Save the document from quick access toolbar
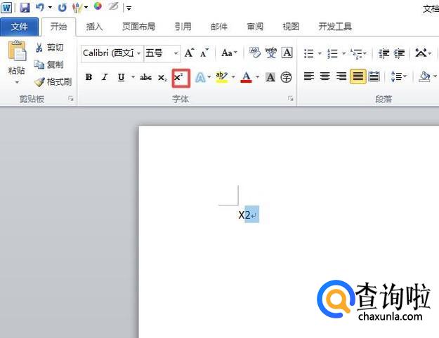 (25, 8)
